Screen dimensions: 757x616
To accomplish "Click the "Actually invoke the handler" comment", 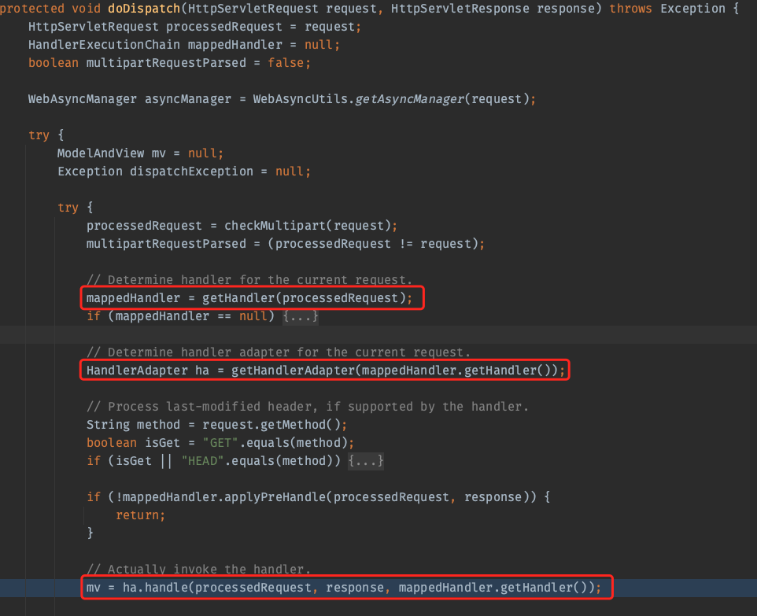I will pos(198,570).
